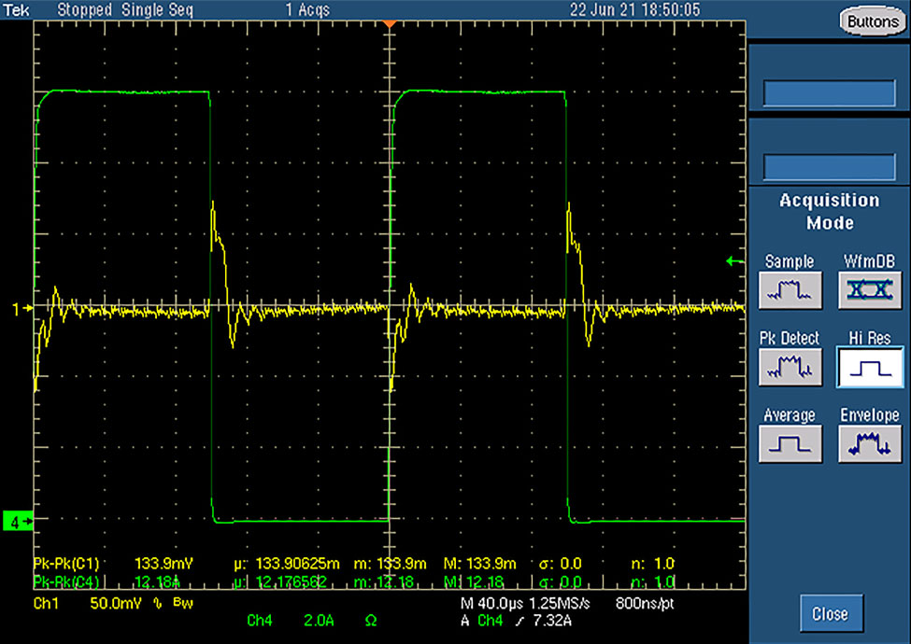Switch to Pk Detect acquisition mode
Screen dimensions: 911x644
point(790,367)
